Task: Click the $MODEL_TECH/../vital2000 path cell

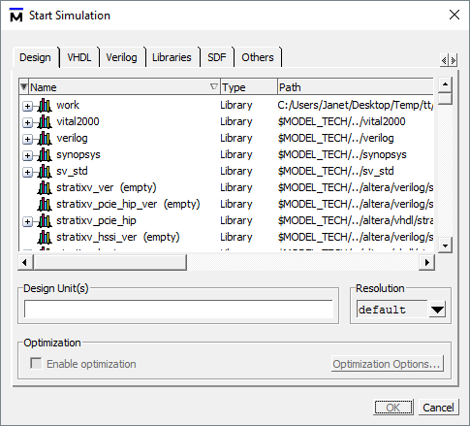Action: [341, 121]
